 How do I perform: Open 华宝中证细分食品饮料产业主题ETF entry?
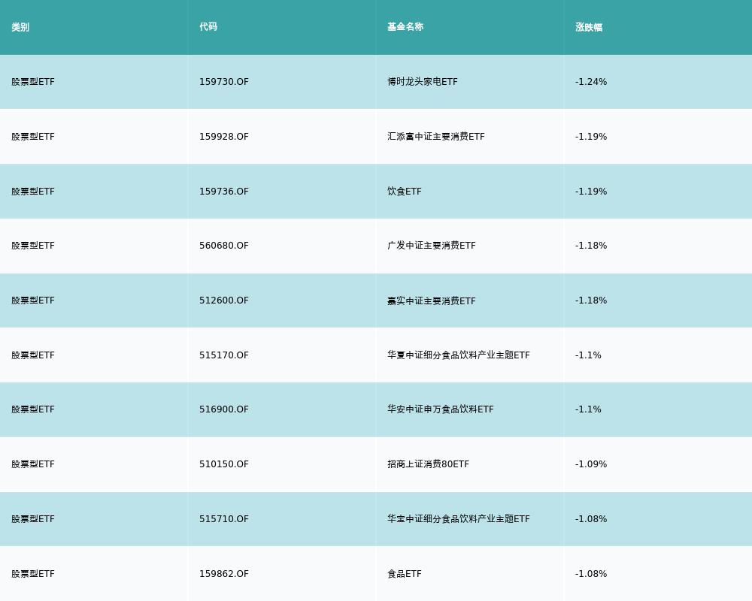tap(459, 519)
